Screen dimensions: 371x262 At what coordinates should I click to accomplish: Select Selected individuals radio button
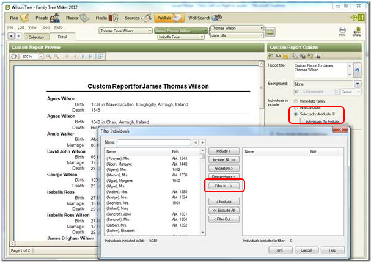coord(296,114)
